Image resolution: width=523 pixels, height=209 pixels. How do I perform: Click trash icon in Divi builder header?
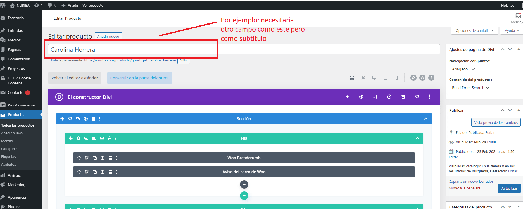coord(403,97)
